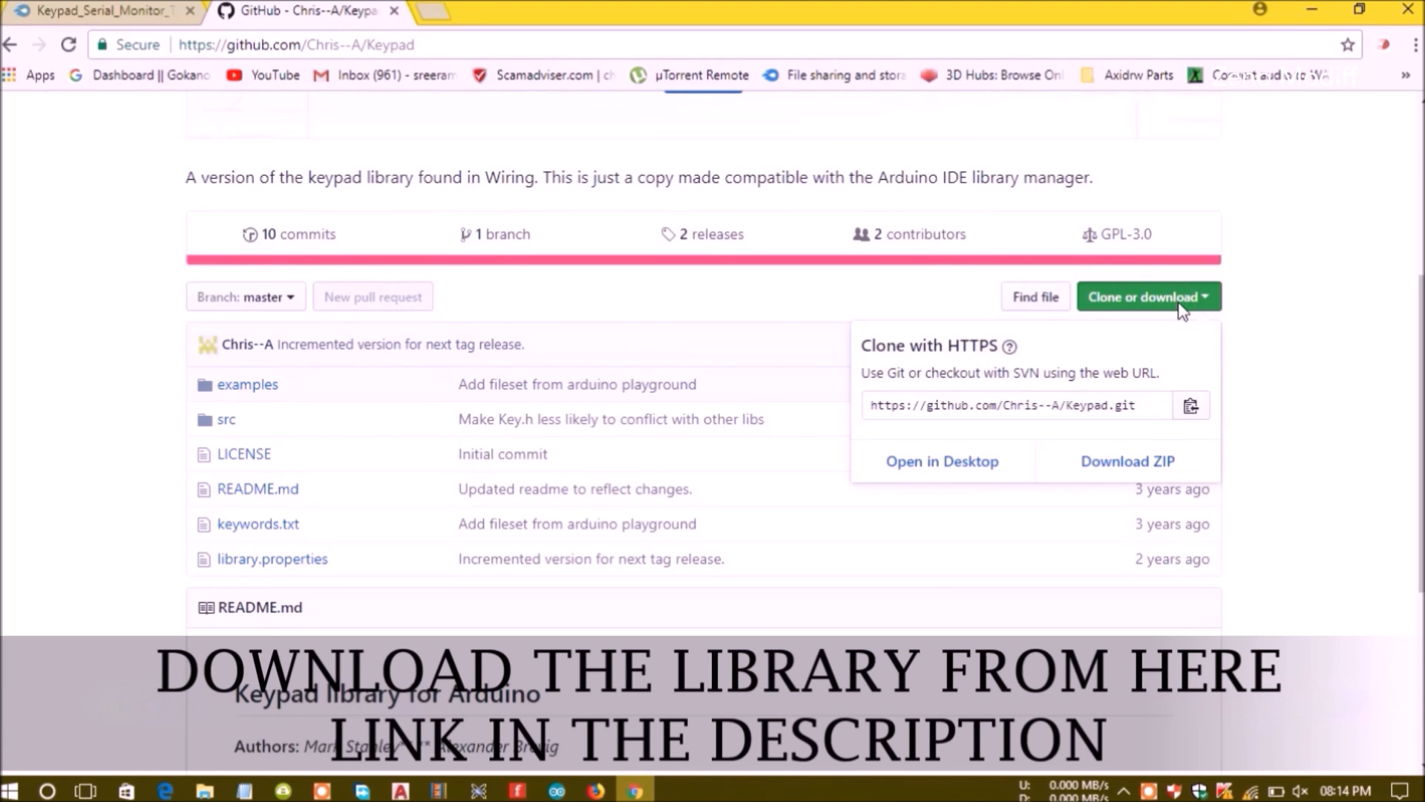Screen dimensions: 1425x802
Task: Copy the clone URL using the clipboard icon
Action: [x=1190, y=405]
